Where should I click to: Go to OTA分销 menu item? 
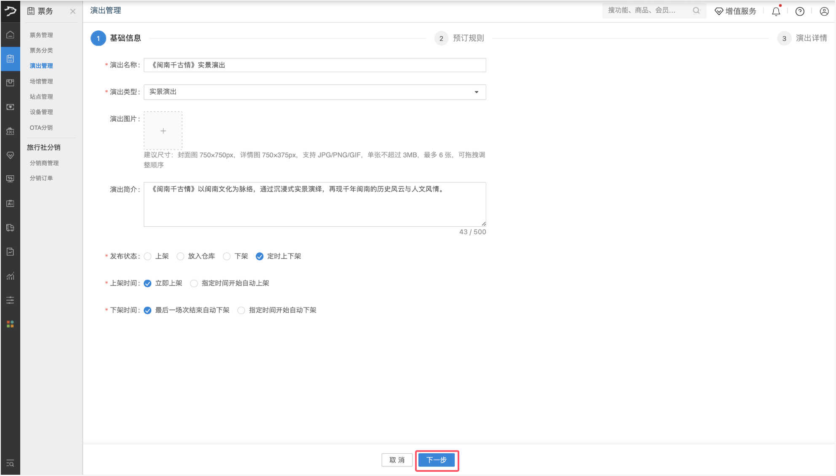pyautogui.click(x=41, y=128)
